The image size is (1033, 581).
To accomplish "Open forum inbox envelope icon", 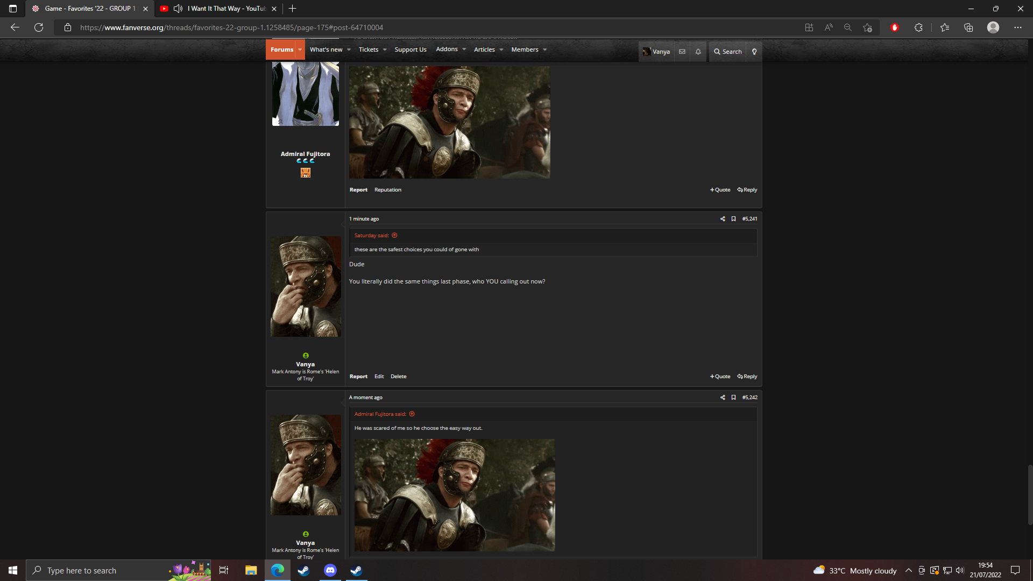I will tap(682, 52).
